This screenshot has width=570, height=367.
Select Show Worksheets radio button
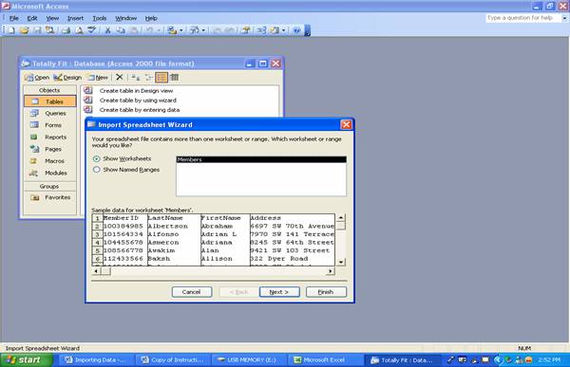[x=96, y=159]
